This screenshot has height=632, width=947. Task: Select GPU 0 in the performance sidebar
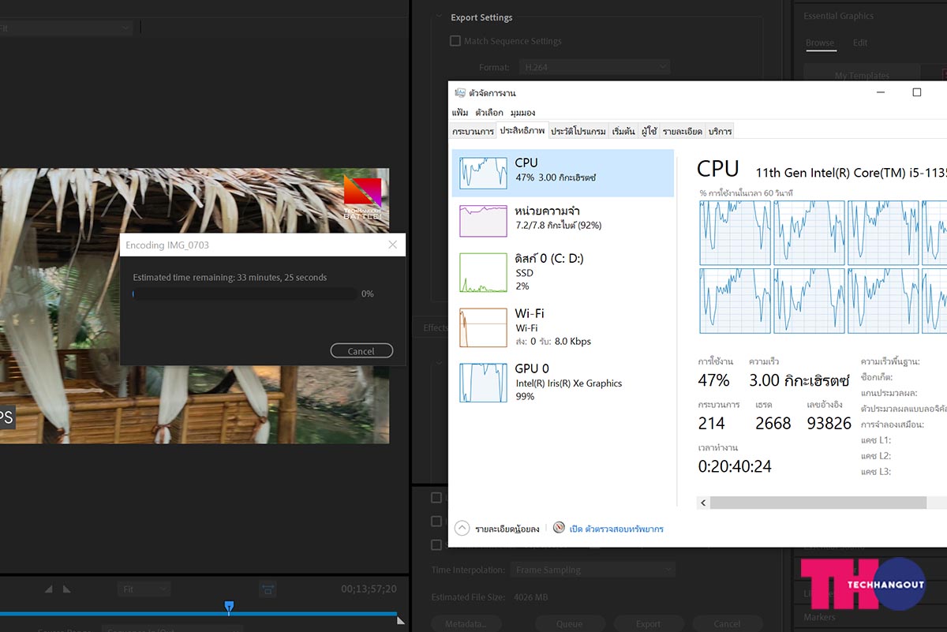[x=563, y=382]
